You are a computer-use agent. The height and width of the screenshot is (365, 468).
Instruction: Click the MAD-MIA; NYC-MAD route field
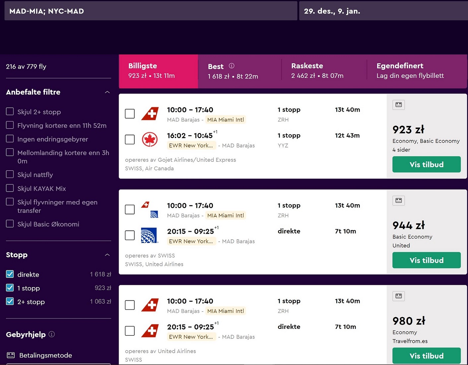click(x=151, y=11)
